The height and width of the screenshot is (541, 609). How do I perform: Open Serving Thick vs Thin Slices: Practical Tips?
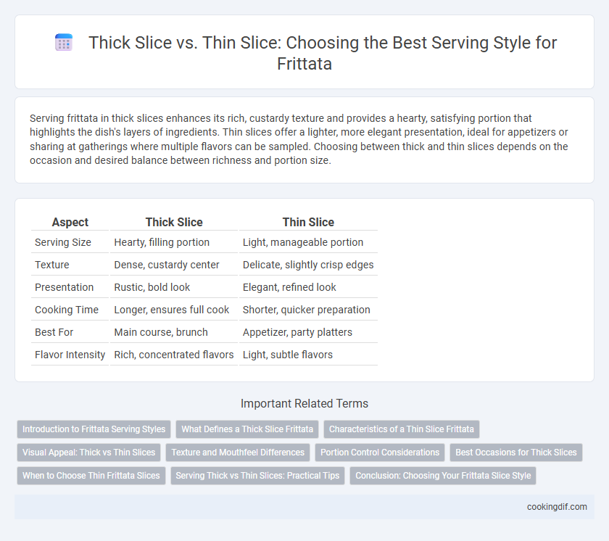(257, 475)
